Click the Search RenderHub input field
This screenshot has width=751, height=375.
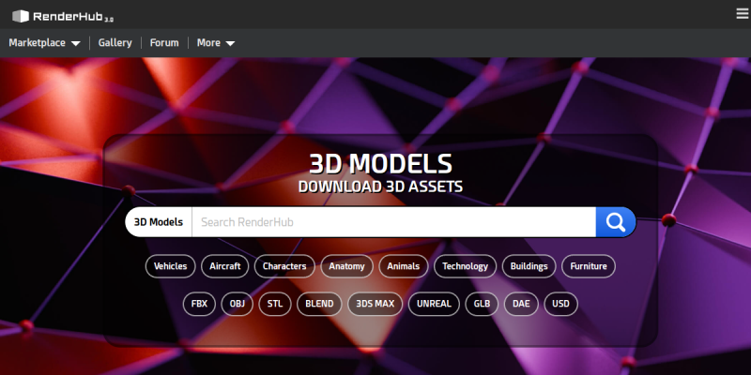click(x=393, y=222)
